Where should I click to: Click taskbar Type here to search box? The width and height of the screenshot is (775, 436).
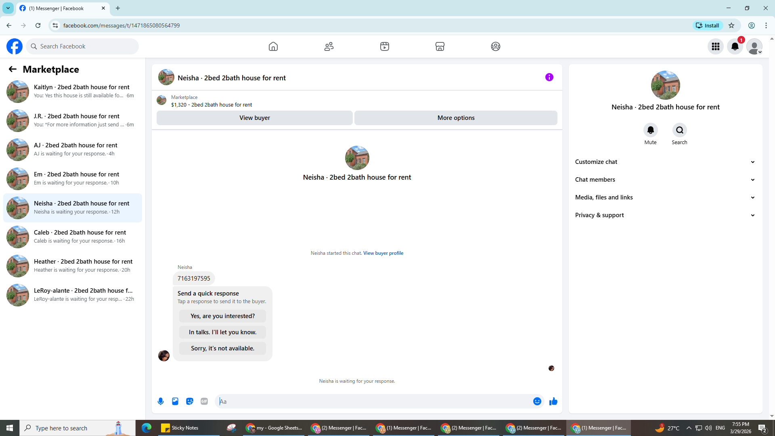[77, 428]
